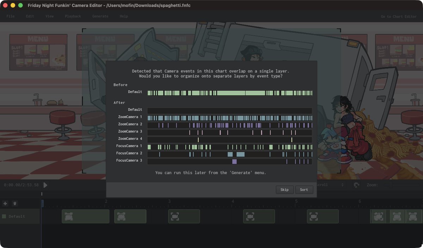Click the 'Default' layer name in timeline

click(17, 216)
